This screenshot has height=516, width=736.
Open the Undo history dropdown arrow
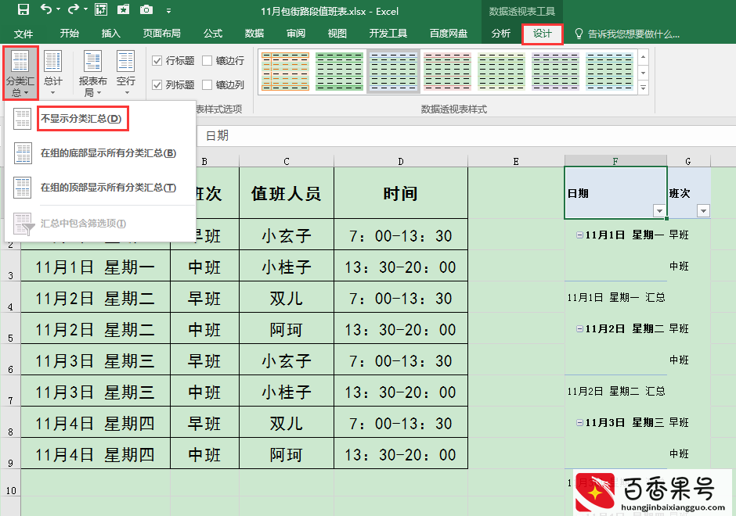58,9
